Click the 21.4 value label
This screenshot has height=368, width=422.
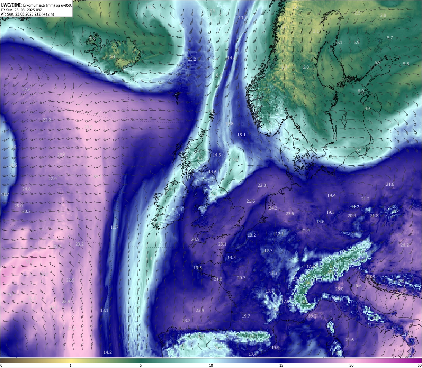point(306,230)
